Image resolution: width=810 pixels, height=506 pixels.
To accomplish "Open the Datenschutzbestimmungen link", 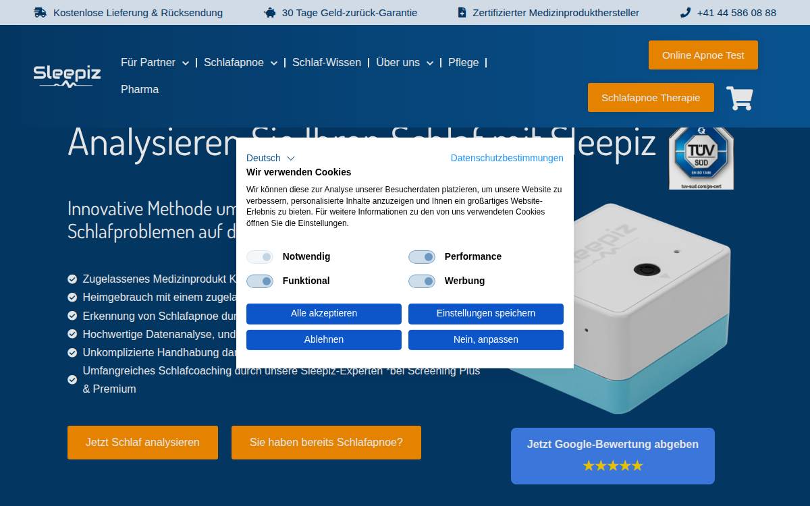I will click(x=507, y=158).
